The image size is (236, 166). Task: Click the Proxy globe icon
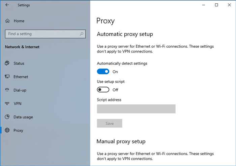7,130
